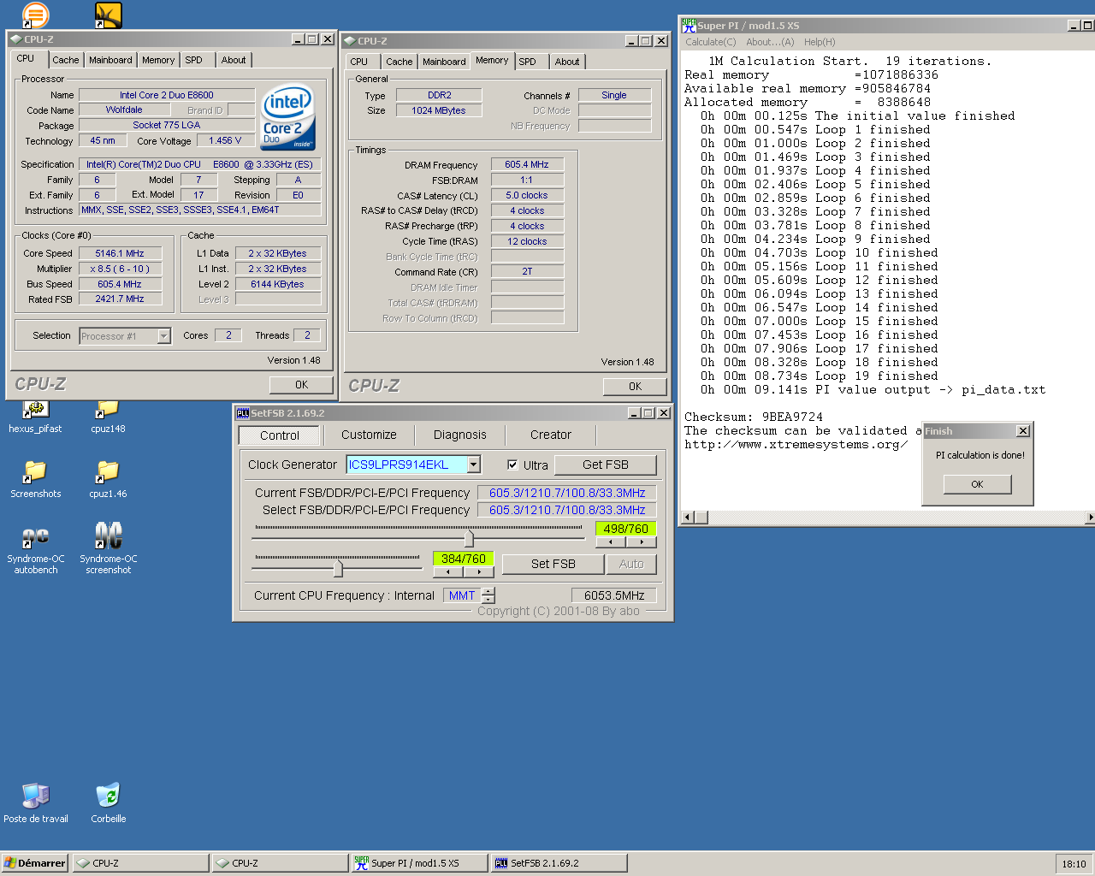Open Poste de travail icon
The height and width of the screenshot is (876, 1095).
pyautogui.click(x=35, y=802)
